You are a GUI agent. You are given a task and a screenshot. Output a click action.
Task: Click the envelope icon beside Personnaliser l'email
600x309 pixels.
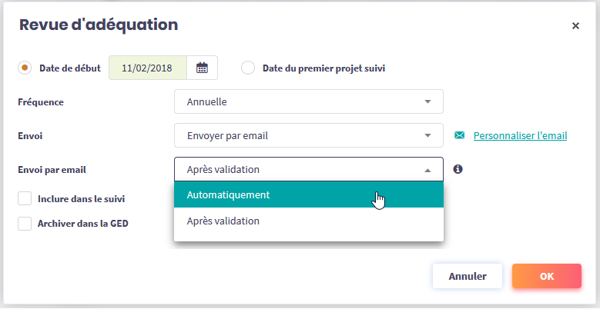[x=460, y=135]
